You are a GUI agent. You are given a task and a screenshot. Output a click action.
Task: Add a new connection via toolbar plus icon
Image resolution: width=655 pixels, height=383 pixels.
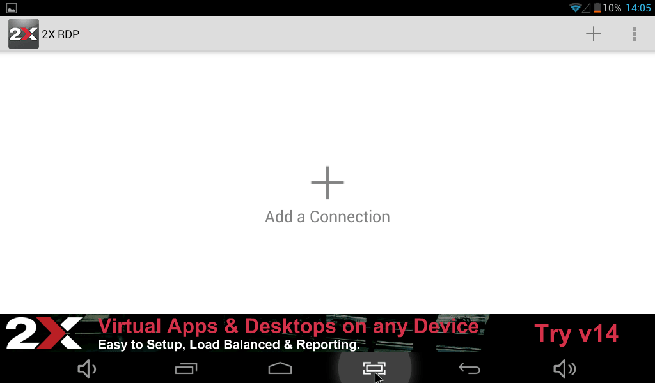pyautogui.click(x=593, y=34)
